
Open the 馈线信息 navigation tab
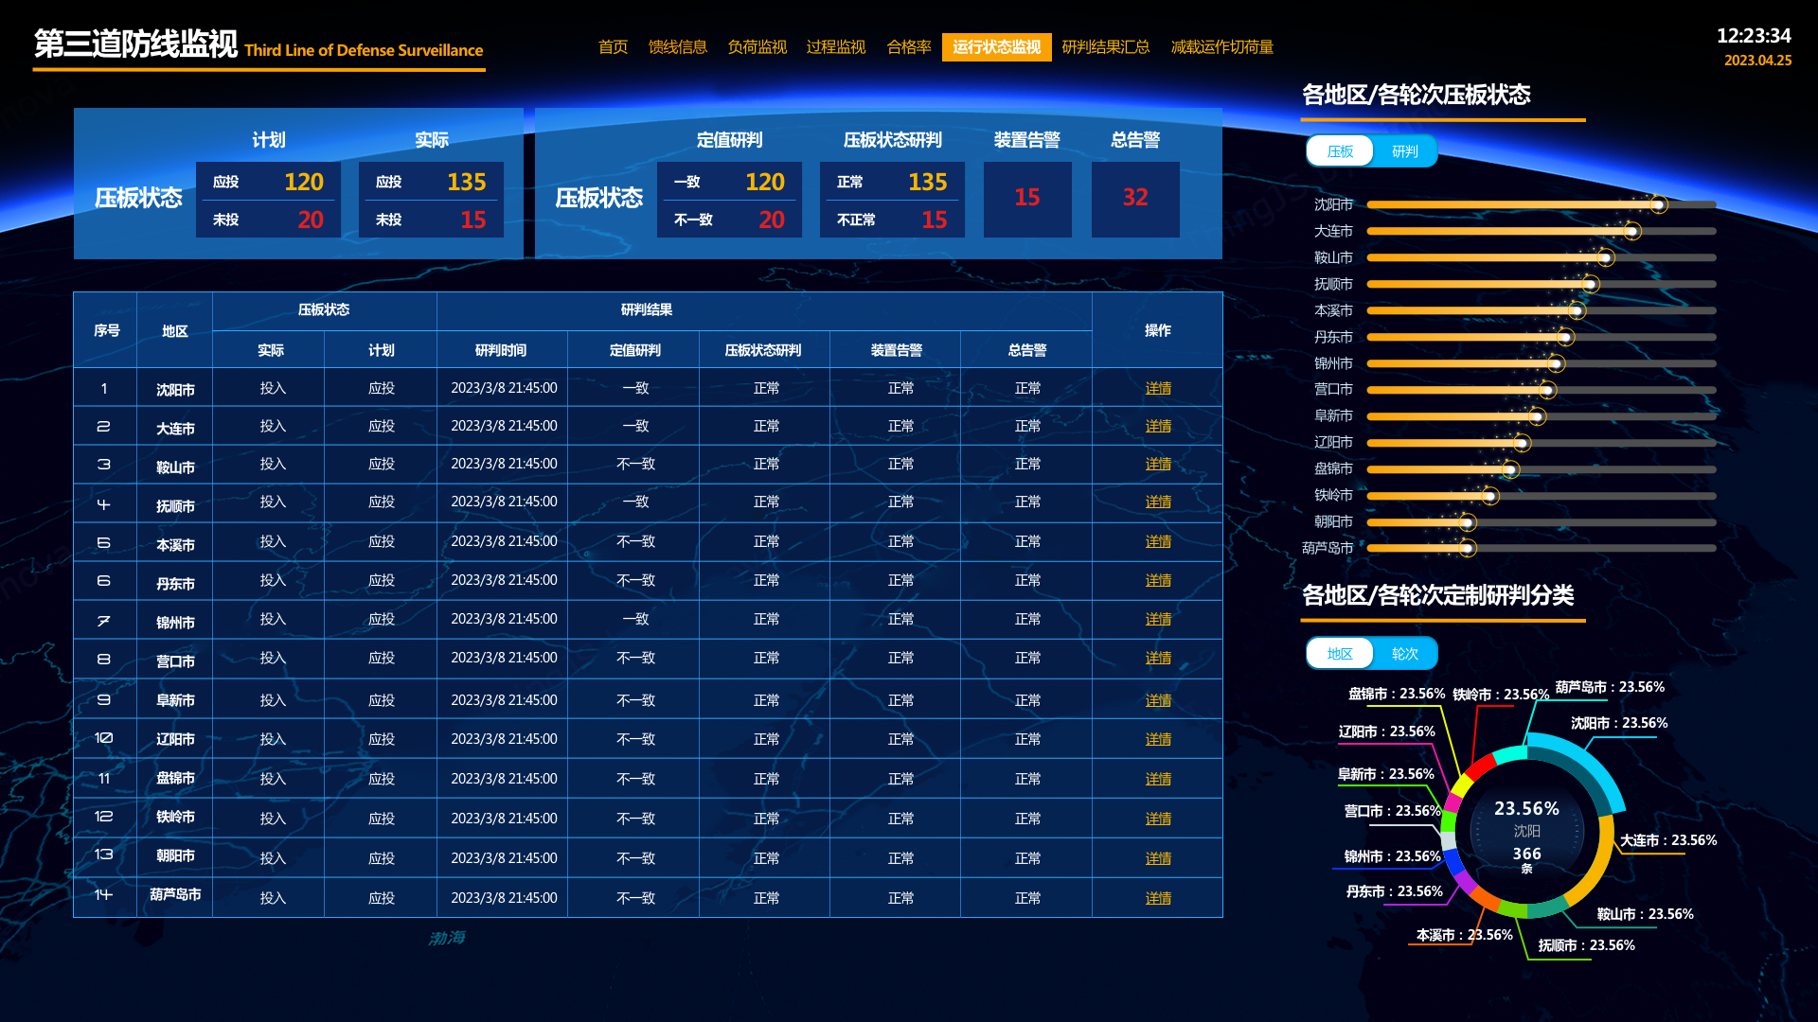coord(677,47)
